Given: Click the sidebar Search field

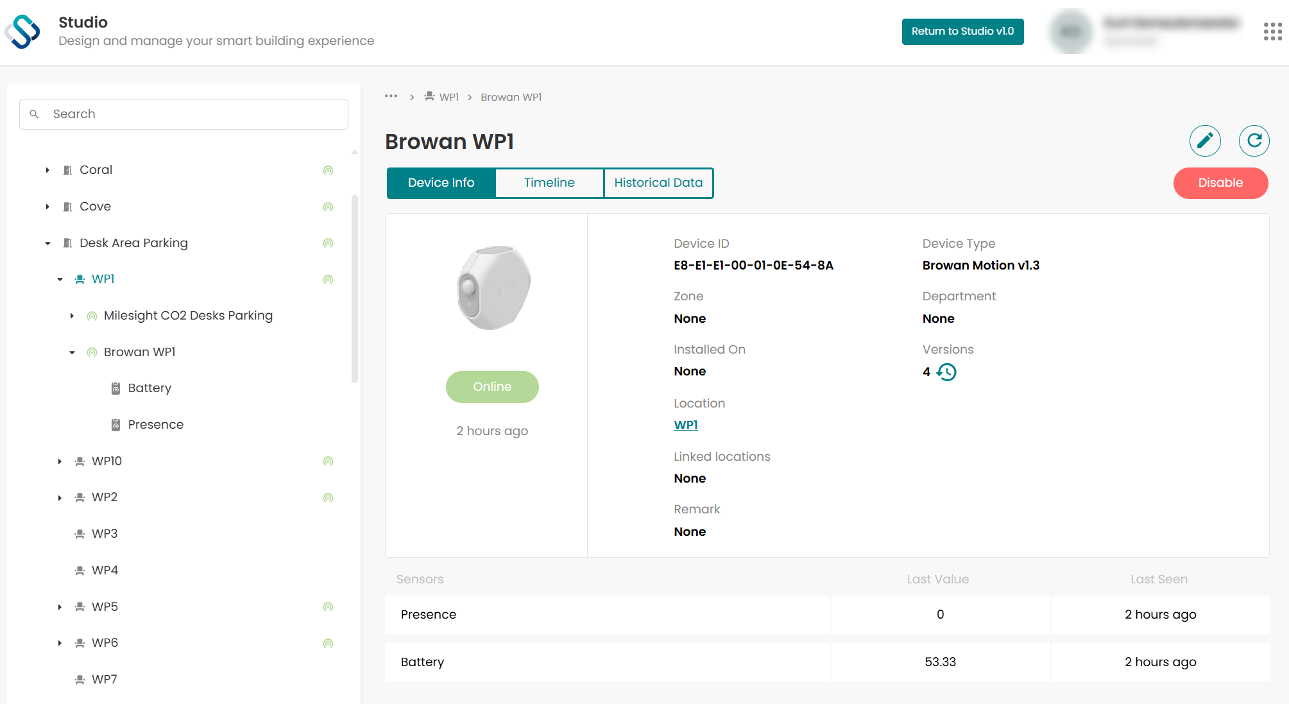Looking at the screenshot, I should [x=184, y=114].
